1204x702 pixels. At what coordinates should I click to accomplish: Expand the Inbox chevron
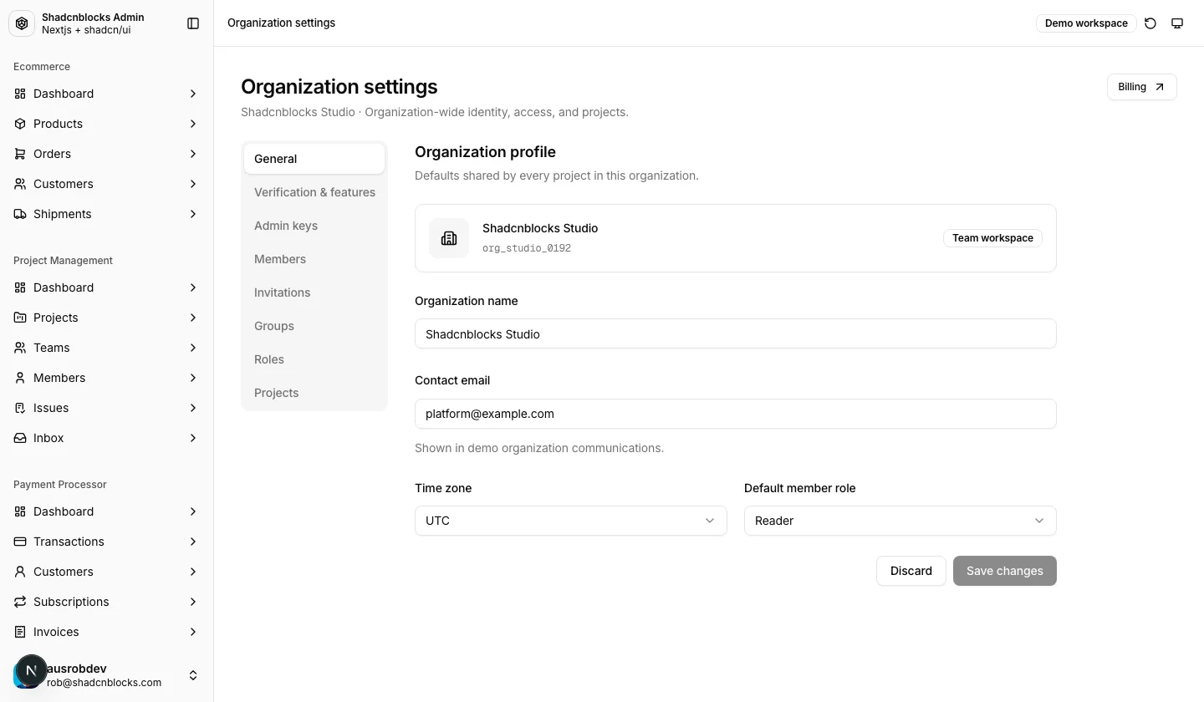(x=193, y=438)
